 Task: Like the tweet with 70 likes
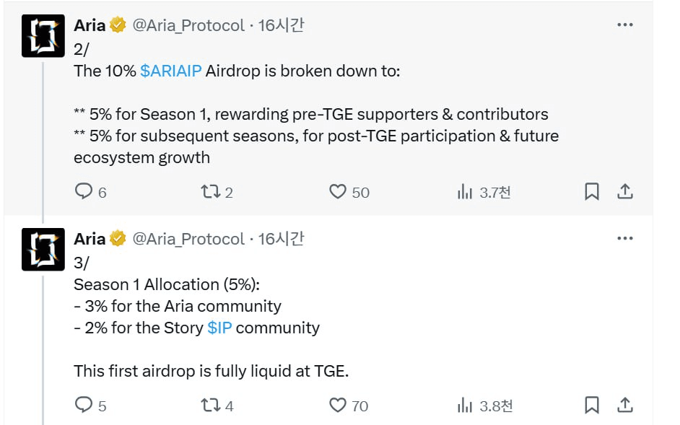pyautogui.click(x=338, y=405)
